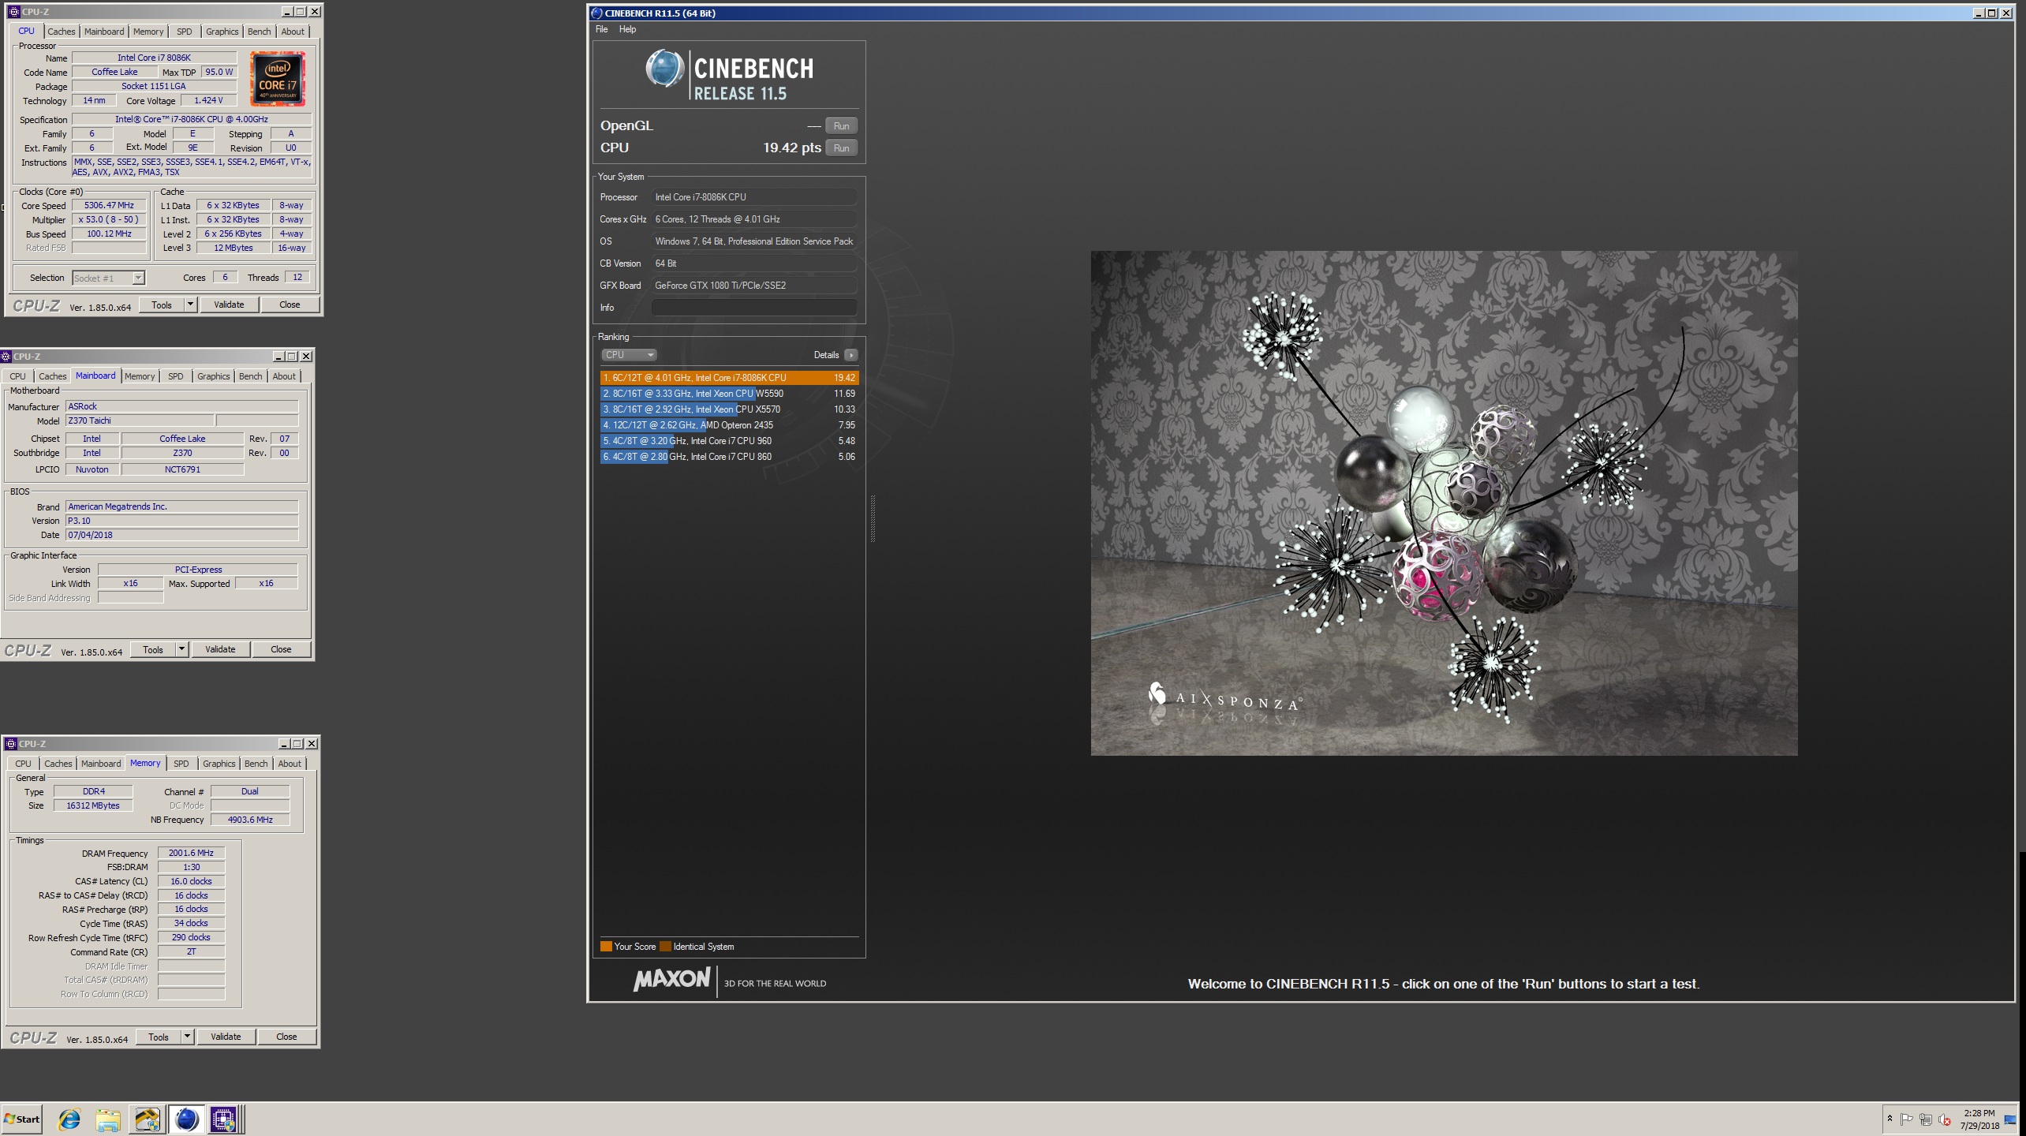The width and height of the screenshot is (2026, 1136).
Task: Click the Intel Core i7 logo badge
Action: [x=278, y=79]
